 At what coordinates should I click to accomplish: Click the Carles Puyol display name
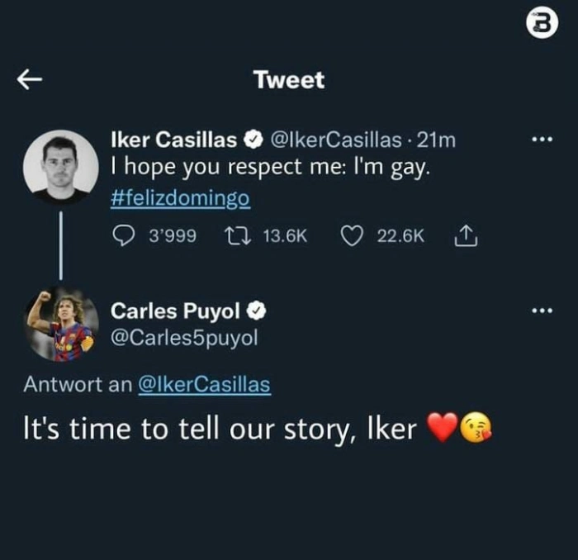pyautogui.click(x=176, y=311)
